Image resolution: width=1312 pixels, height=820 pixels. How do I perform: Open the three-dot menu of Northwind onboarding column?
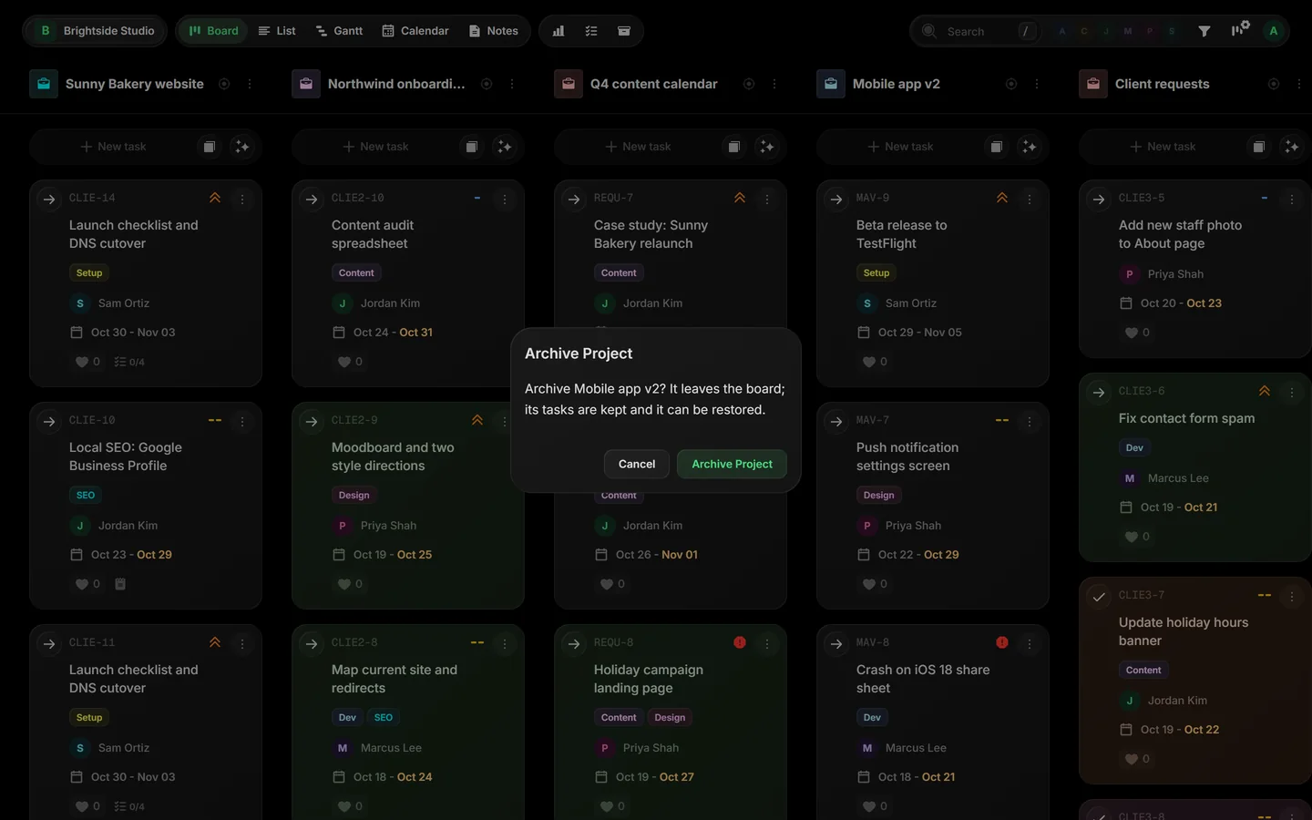click(512, 84)
